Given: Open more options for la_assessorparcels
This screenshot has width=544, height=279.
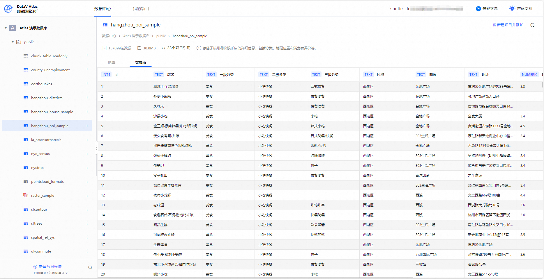Looking at the screenshot, I should coord(87,139).
